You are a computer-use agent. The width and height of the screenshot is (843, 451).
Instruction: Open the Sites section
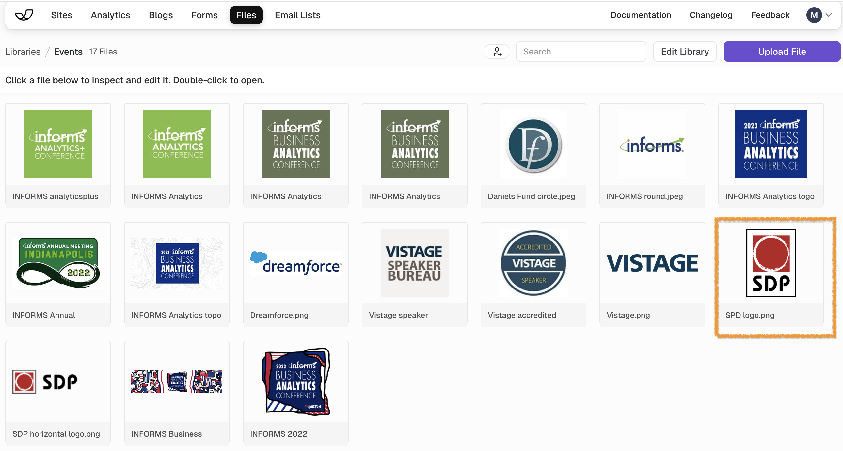[x=61, y=15]
